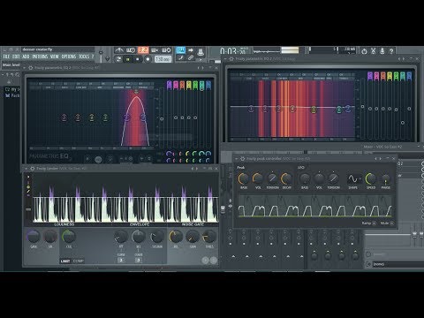
Task: Click the lowered band 6 level slider in right EQ
Action: click(403, 123)
